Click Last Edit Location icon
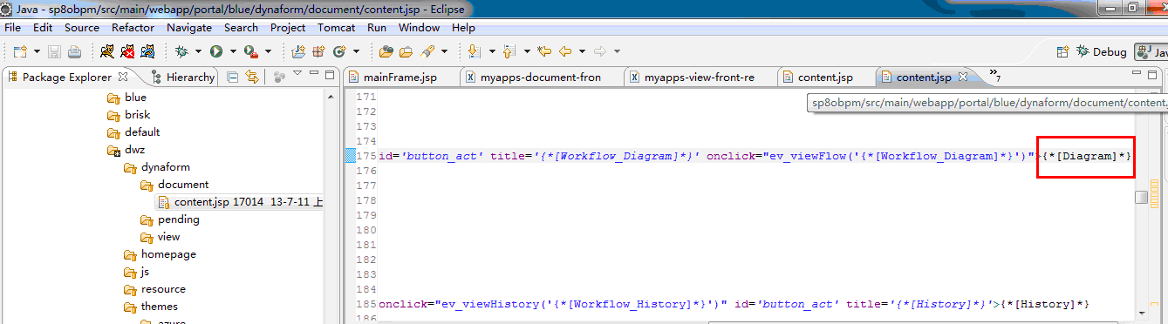Screen dimensions: 1168x324 544,51
